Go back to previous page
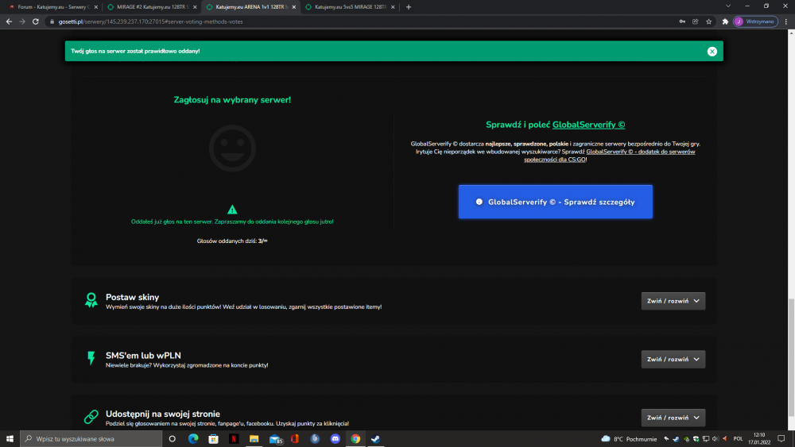 pyautogui.click(x=9, y=21)
